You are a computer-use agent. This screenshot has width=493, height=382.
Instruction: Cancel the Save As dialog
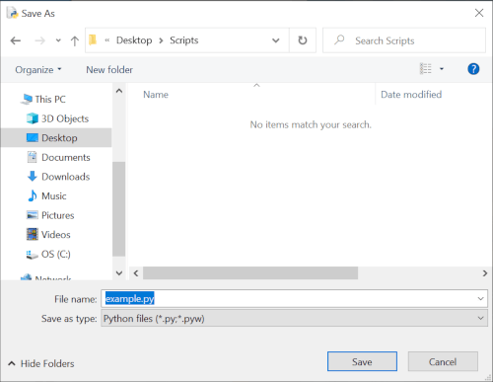(443, 361)
